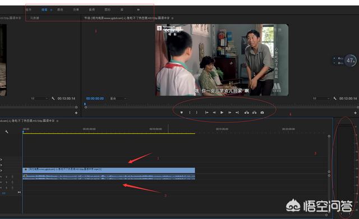Step back one frame
Screen dimensions: 359x219
tap(214, 112)
